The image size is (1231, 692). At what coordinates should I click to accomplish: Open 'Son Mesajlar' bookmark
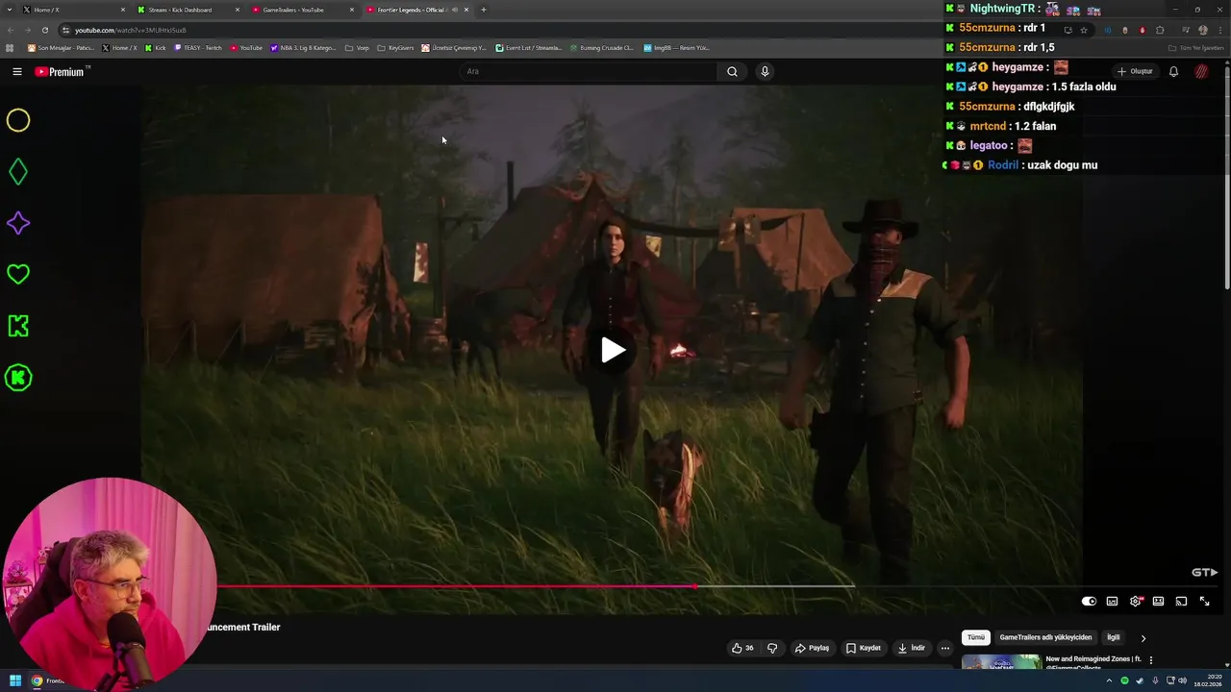[61, 47]
